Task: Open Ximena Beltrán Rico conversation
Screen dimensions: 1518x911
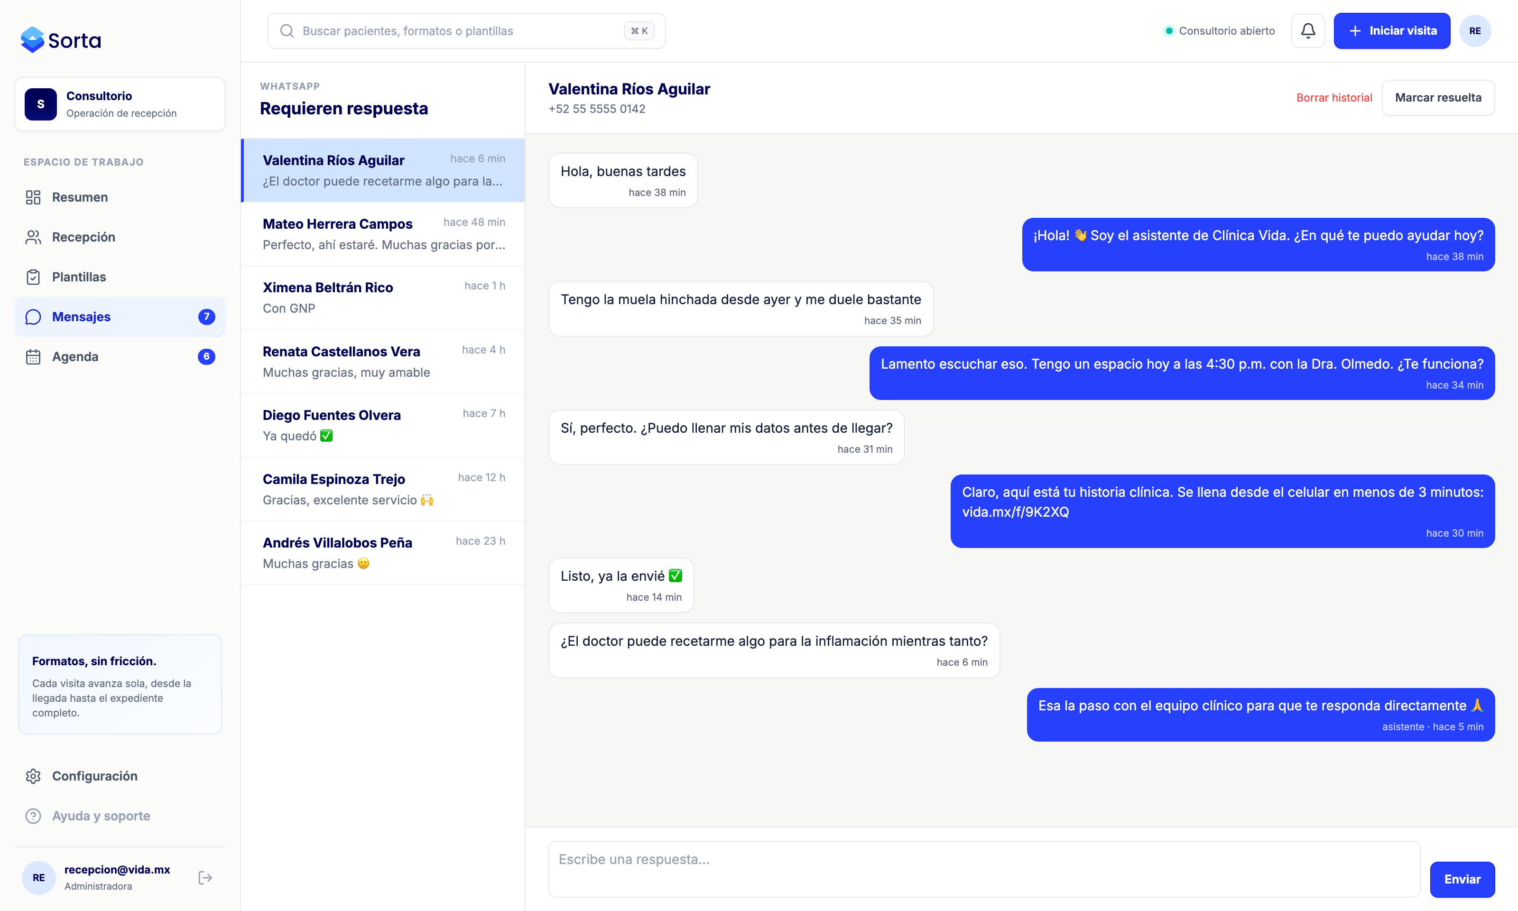Action: click(x=383, y=297)
